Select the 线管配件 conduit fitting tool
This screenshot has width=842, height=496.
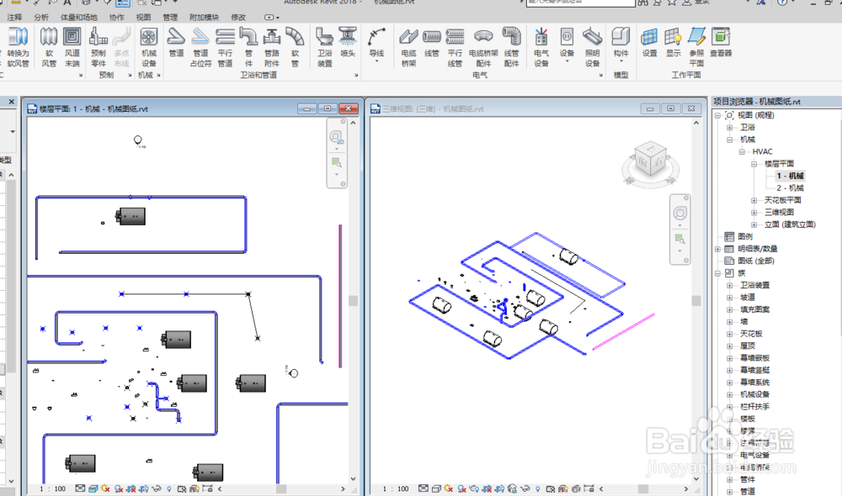pos(511,47)
